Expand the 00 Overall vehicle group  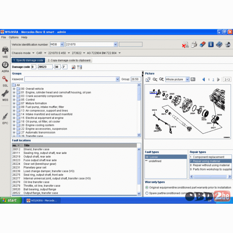tap(14, 89)
